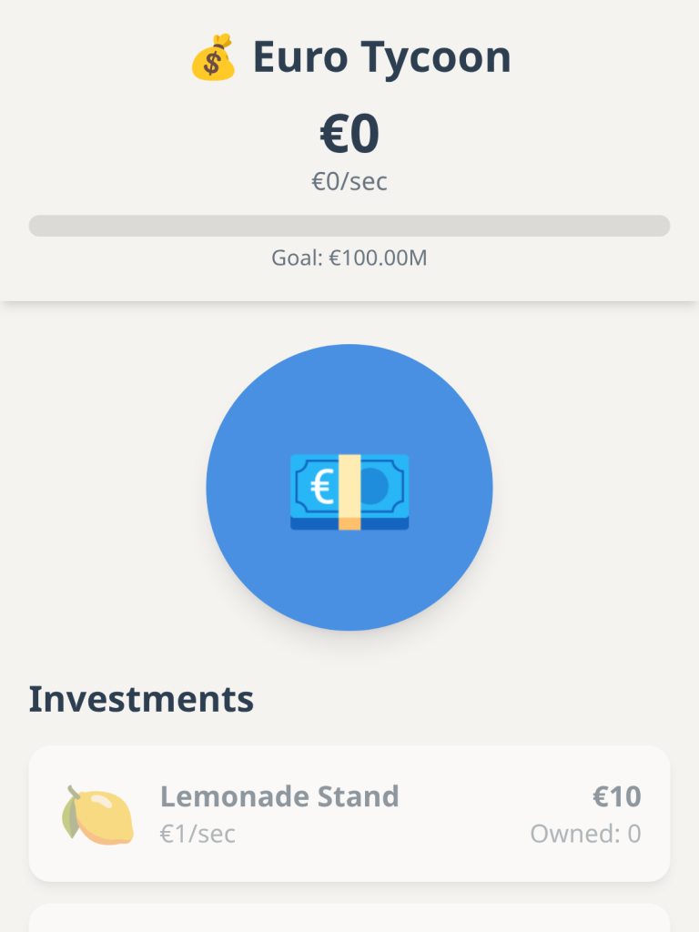699x932 pixels.
Task: Click the €0 balance amount
Action: pos(349,135)
